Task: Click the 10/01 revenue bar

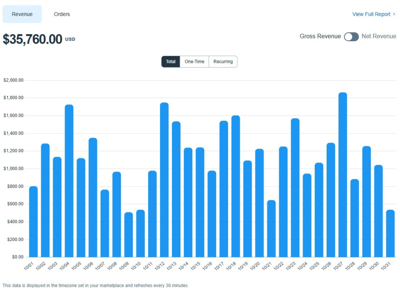Action: coord(33,221)
